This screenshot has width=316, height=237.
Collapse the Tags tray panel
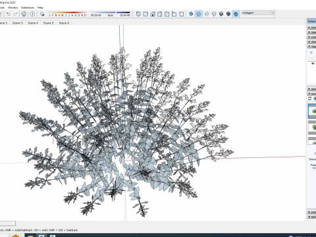[311, 46]
